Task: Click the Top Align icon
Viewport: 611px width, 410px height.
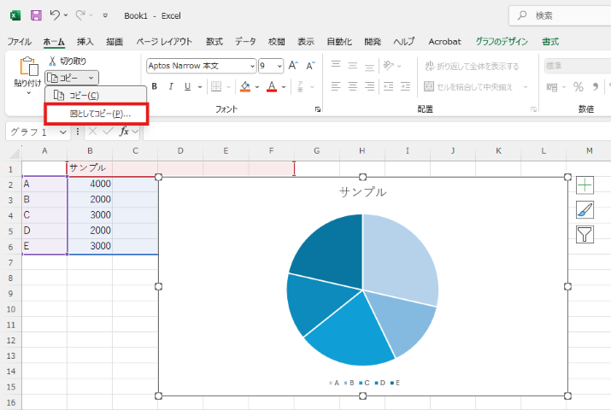Action: pos(336,66)
